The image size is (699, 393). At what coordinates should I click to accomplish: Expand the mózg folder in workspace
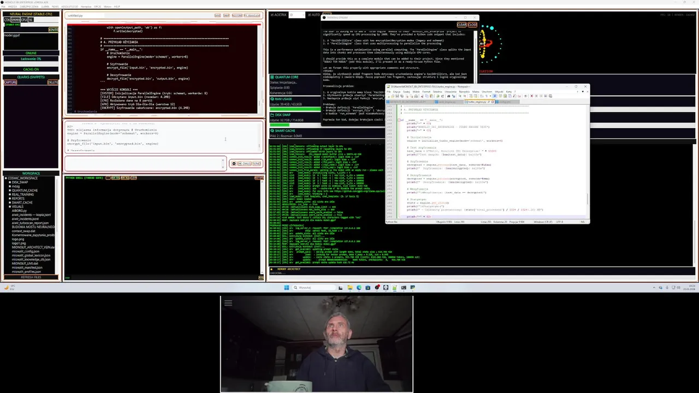coord(10,186)
